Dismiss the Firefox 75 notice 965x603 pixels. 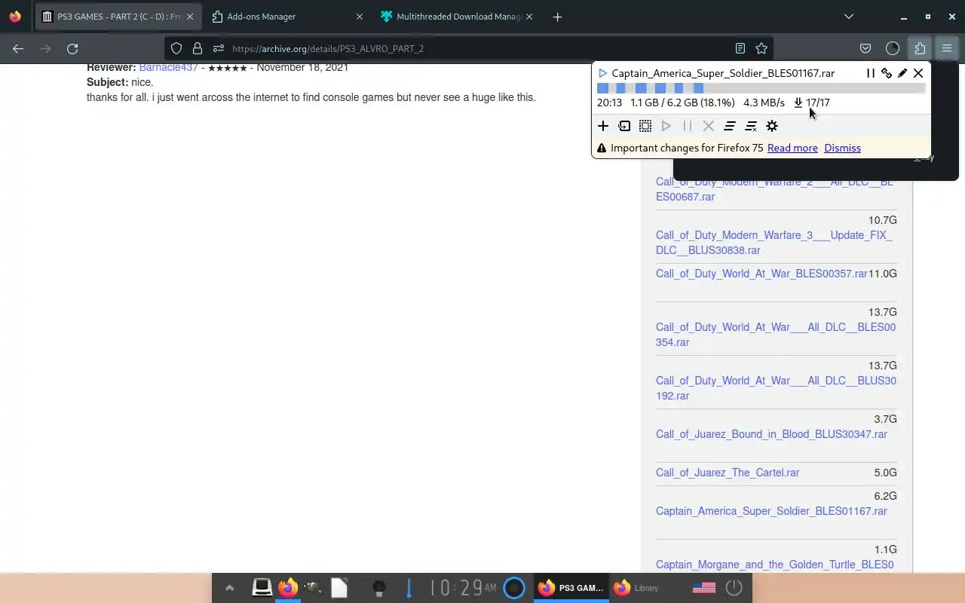(842, 148)
